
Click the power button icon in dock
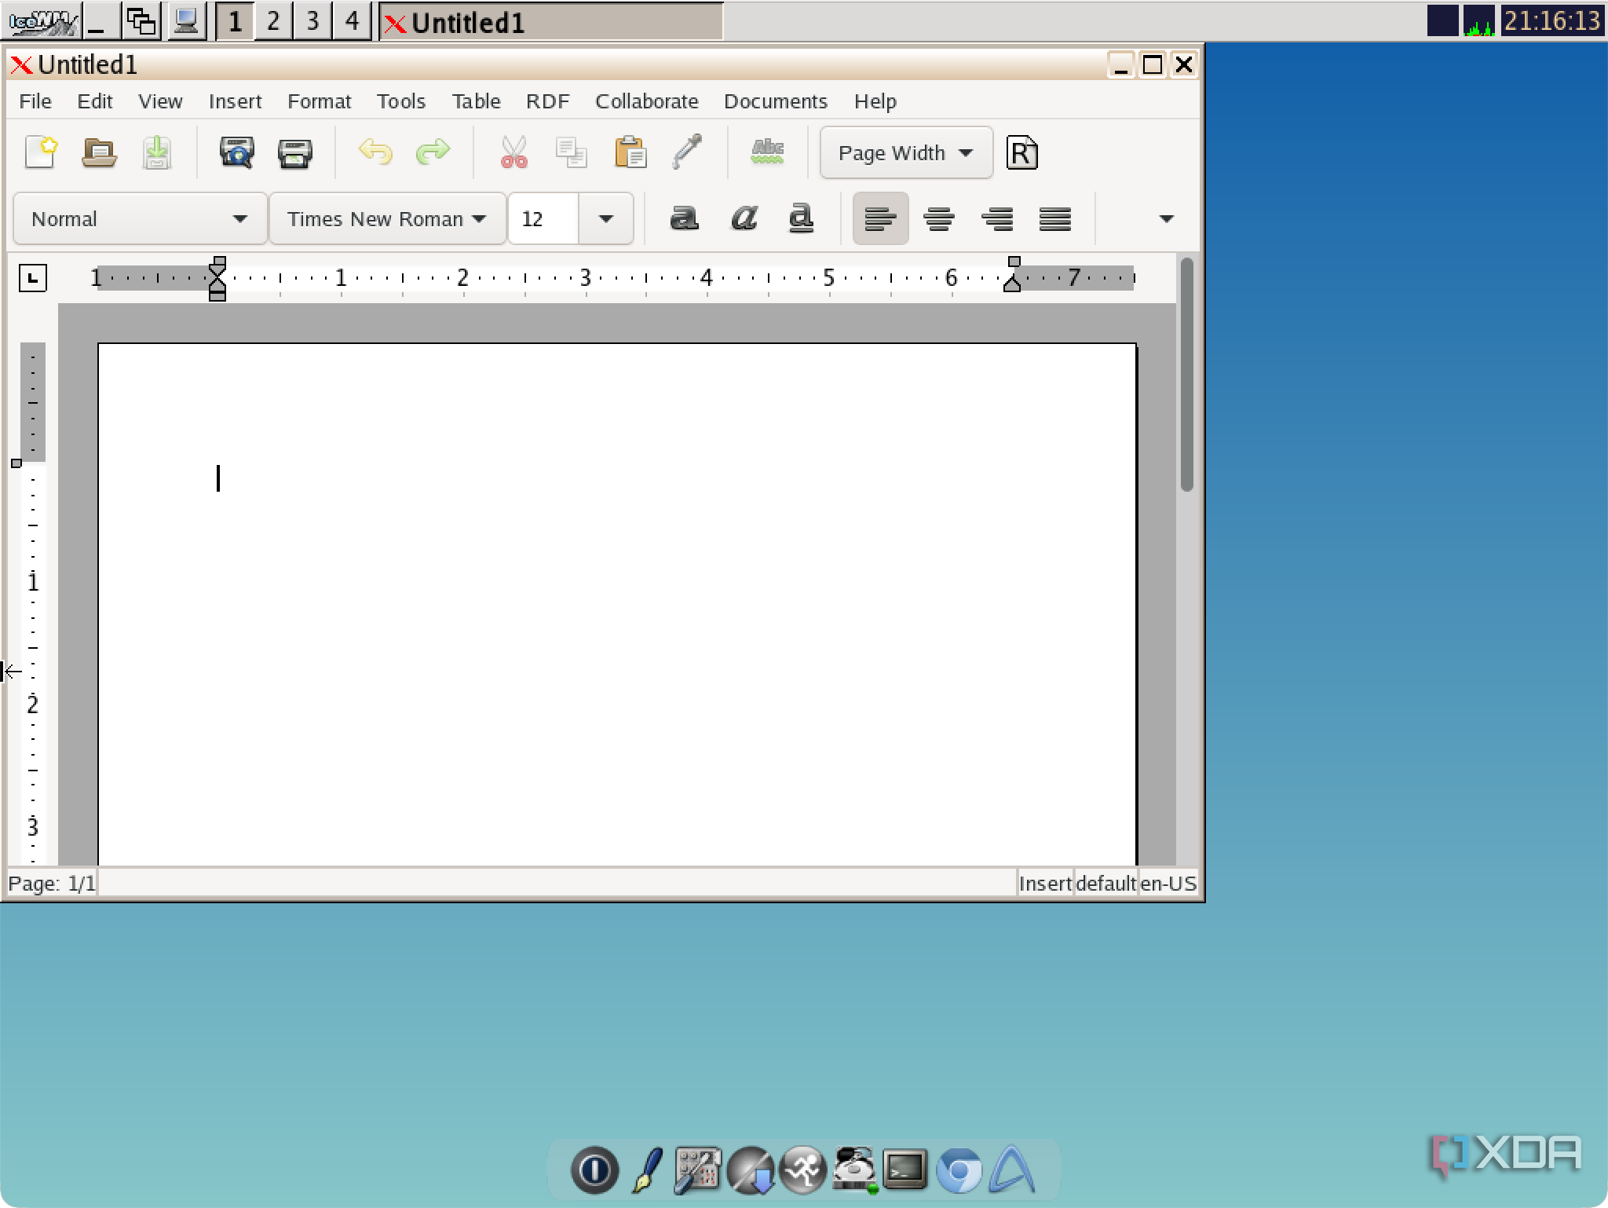click(594, 1170)
